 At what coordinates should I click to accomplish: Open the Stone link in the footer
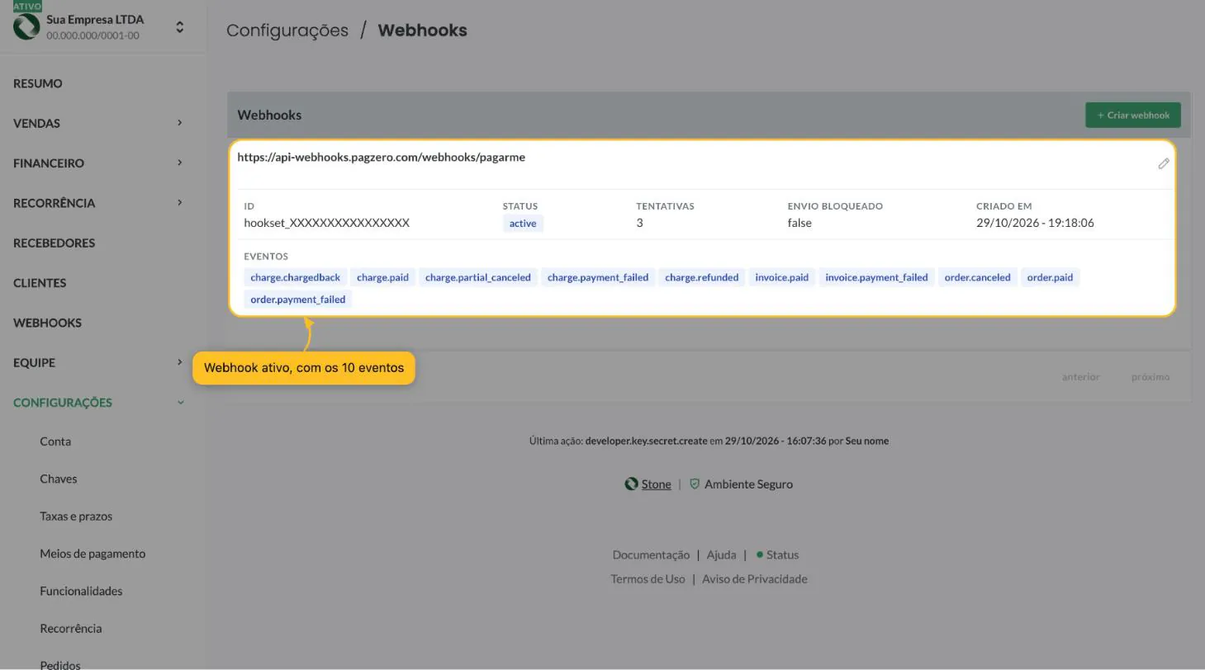pos(656,484)
